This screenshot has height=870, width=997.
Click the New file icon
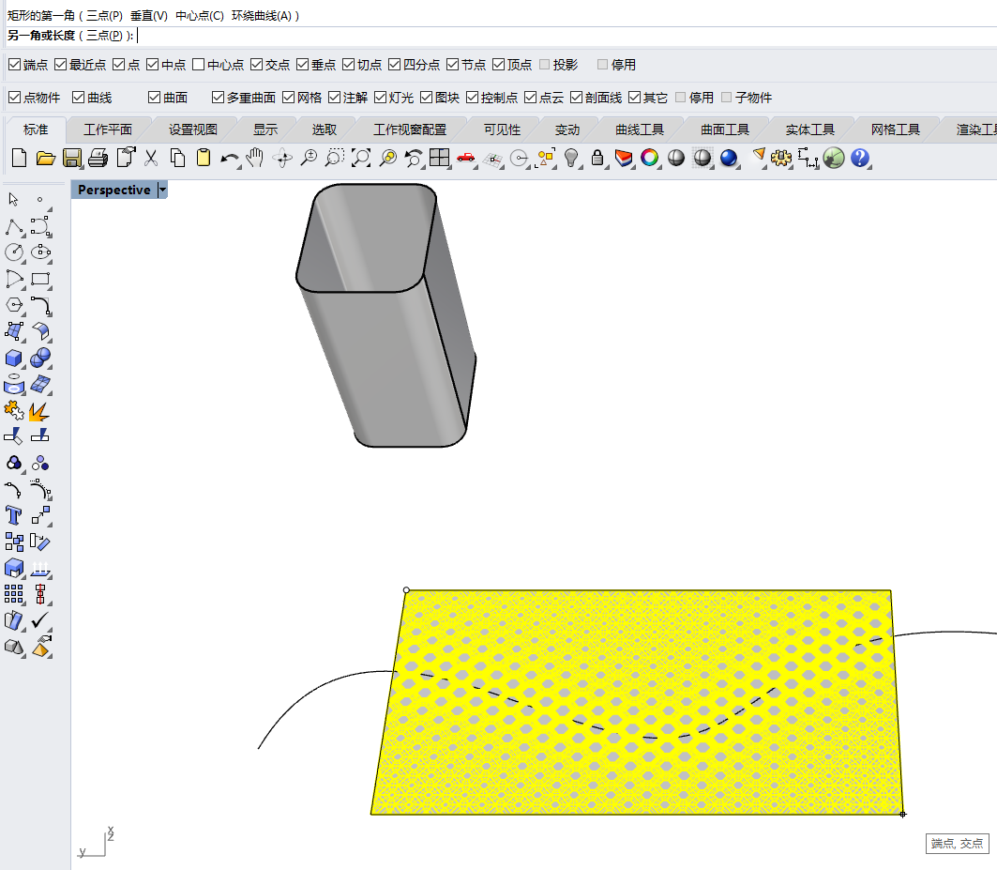(19, 158)
